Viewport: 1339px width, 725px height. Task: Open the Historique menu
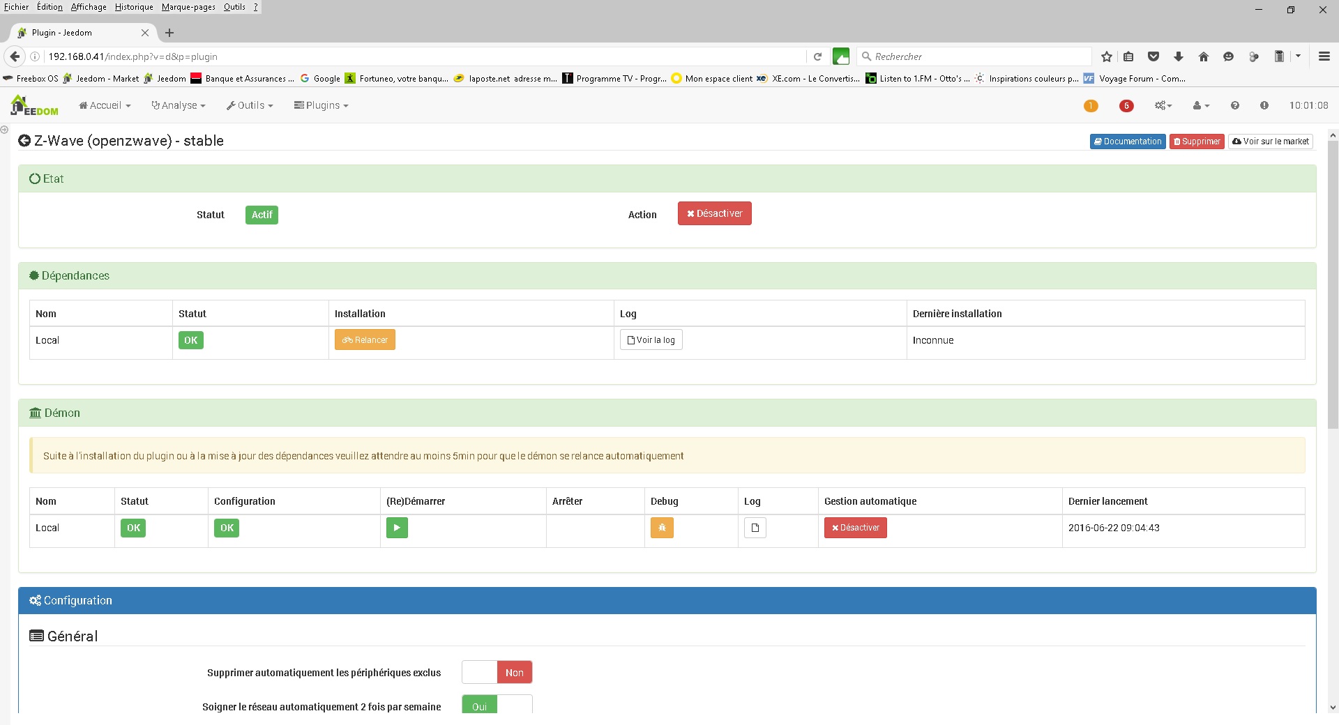(x=134, y=7)
